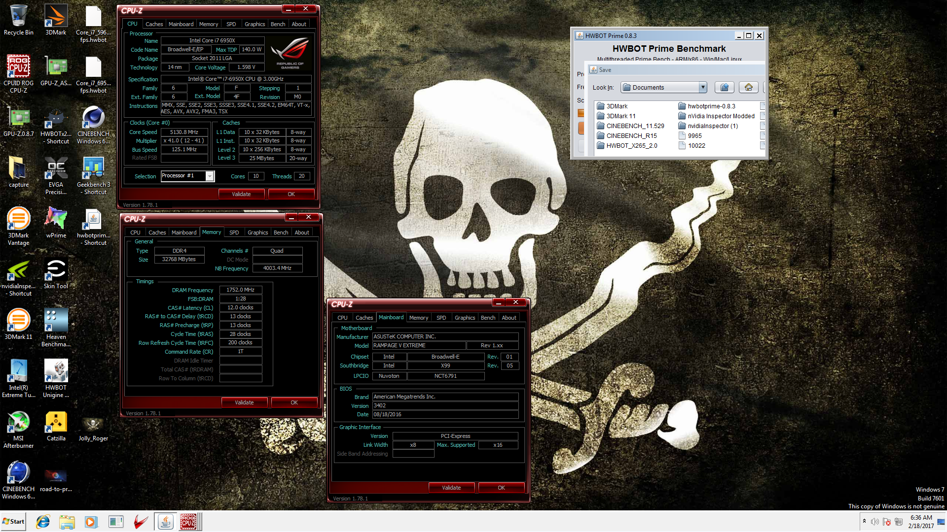The image size is (947, 532).
Task: Launch GPU-Z_AS desktop icon
Action: (56, 70)
